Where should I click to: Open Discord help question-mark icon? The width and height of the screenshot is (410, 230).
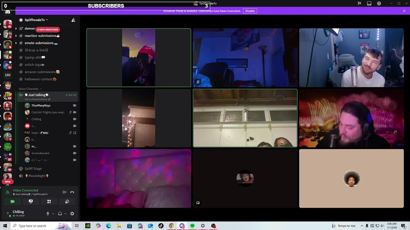(x=379, y=4)
